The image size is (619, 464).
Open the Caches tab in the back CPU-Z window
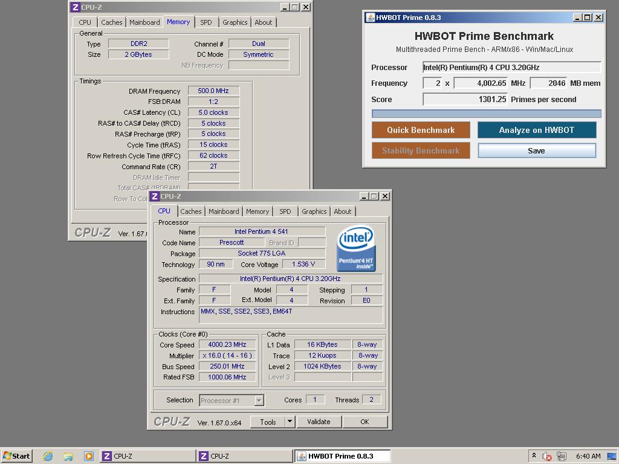[x=112, y=22]
